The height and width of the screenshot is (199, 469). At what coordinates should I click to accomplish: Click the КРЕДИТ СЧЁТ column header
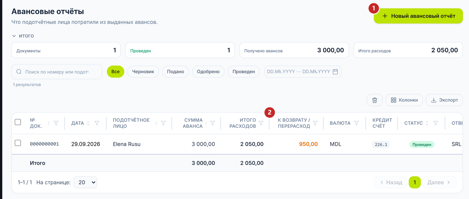click(382, 123)
